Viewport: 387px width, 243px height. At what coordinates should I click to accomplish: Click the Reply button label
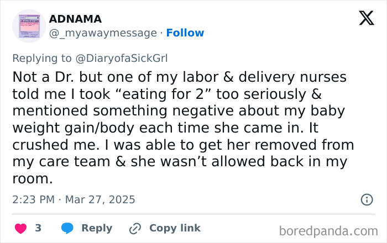(x=97, y=228)
